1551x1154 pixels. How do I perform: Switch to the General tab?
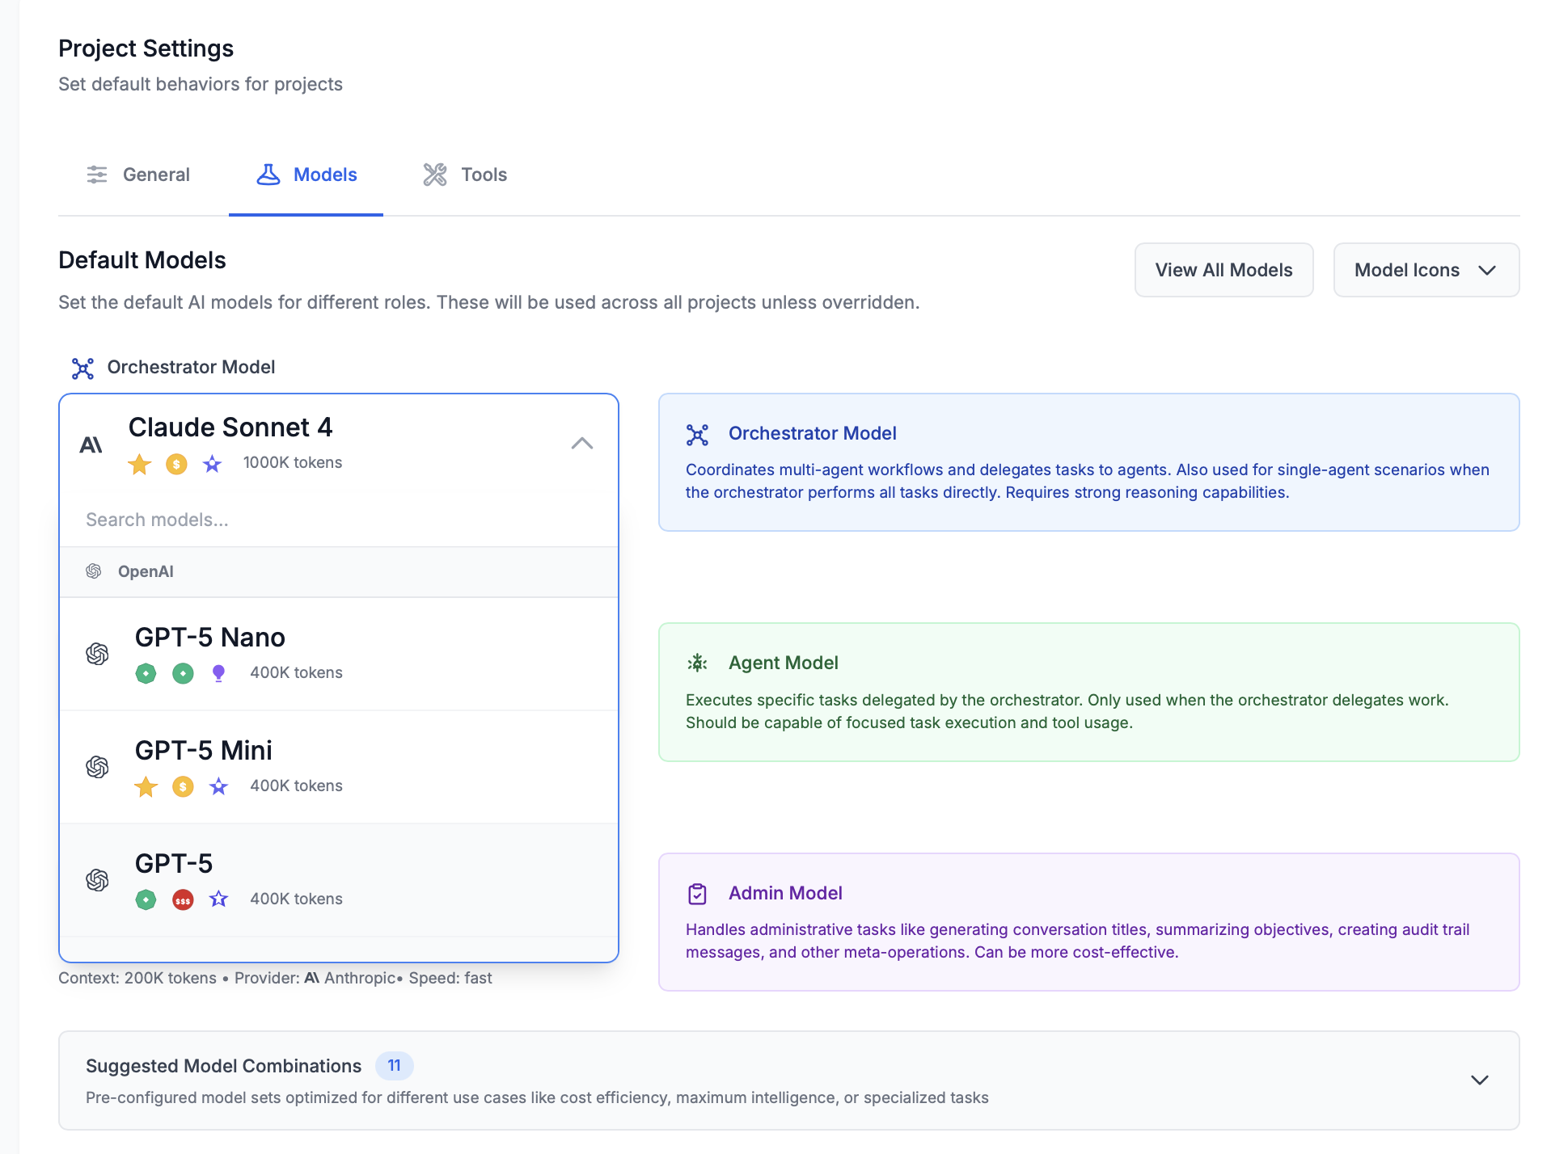click(x=138, y=175)
